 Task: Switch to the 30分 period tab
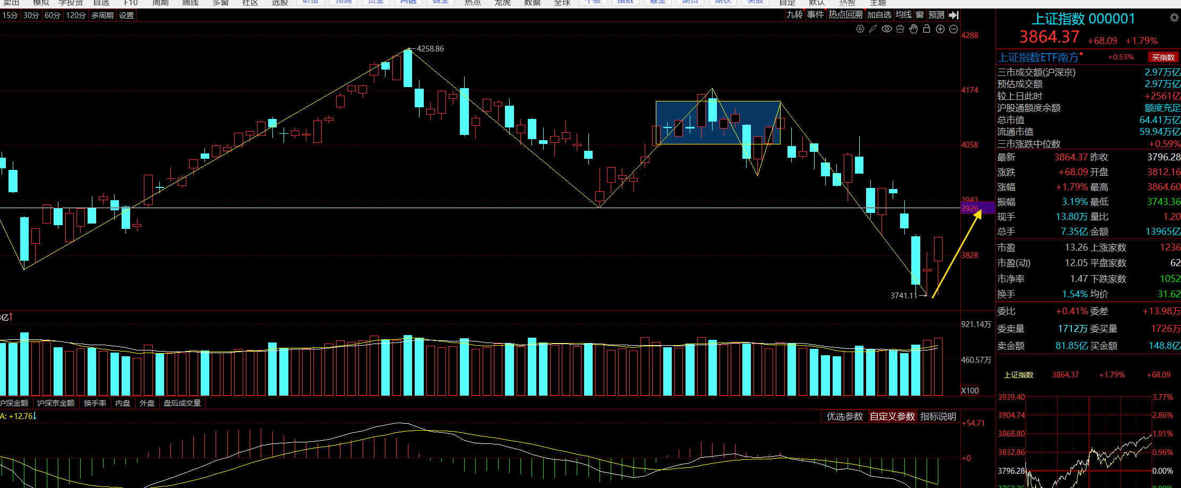click(x=31, y=15)
